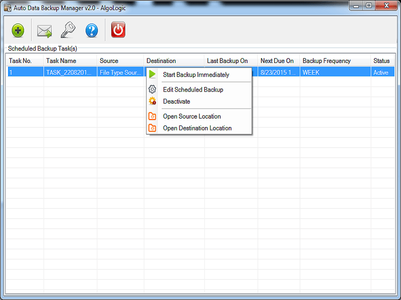This screenshot has height=300, width=401.
Task: Open Help via the question mark icon
Action: 91,30
